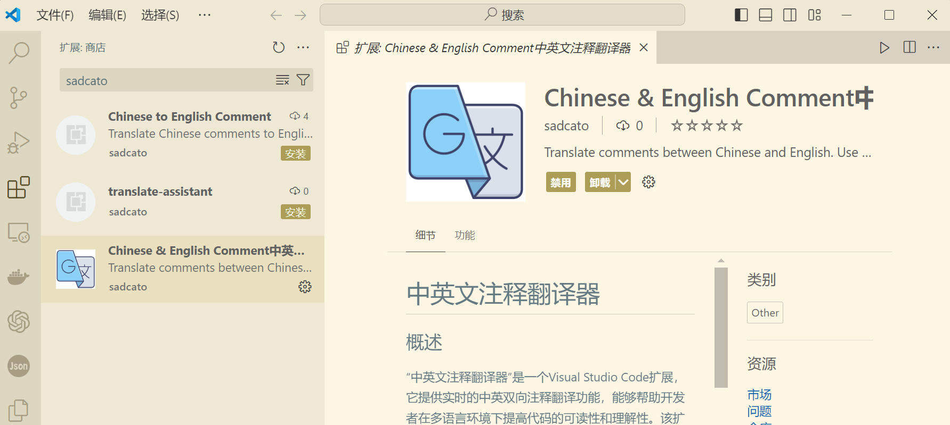Open extensions view more actions menu
The image size is (950, 425).
click(x=303, y=47)
